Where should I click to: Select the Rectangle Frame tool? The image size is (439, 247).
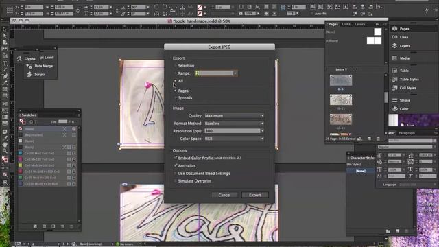(x=5, y=89)
